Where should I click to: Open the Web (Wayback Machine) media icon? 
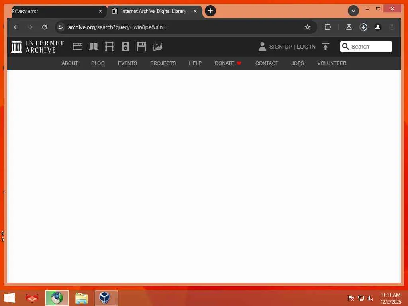pos(78,47)
